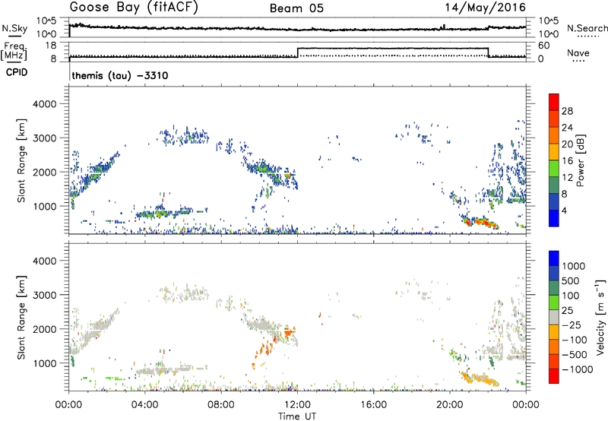Screen dimensions: 608x421
Task: Pick the top blue segment of Velocity color bar
Action: coord(554,258)
